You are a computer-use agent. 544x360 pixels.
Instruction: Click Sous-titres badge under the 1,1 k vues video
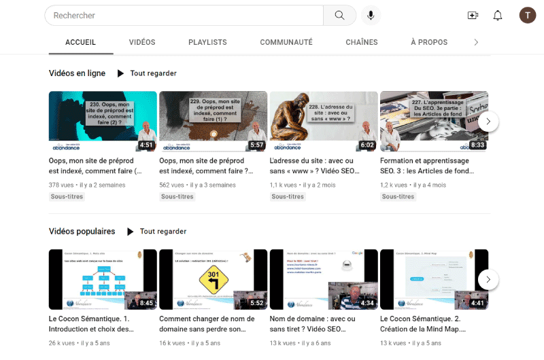click(288, 197)
